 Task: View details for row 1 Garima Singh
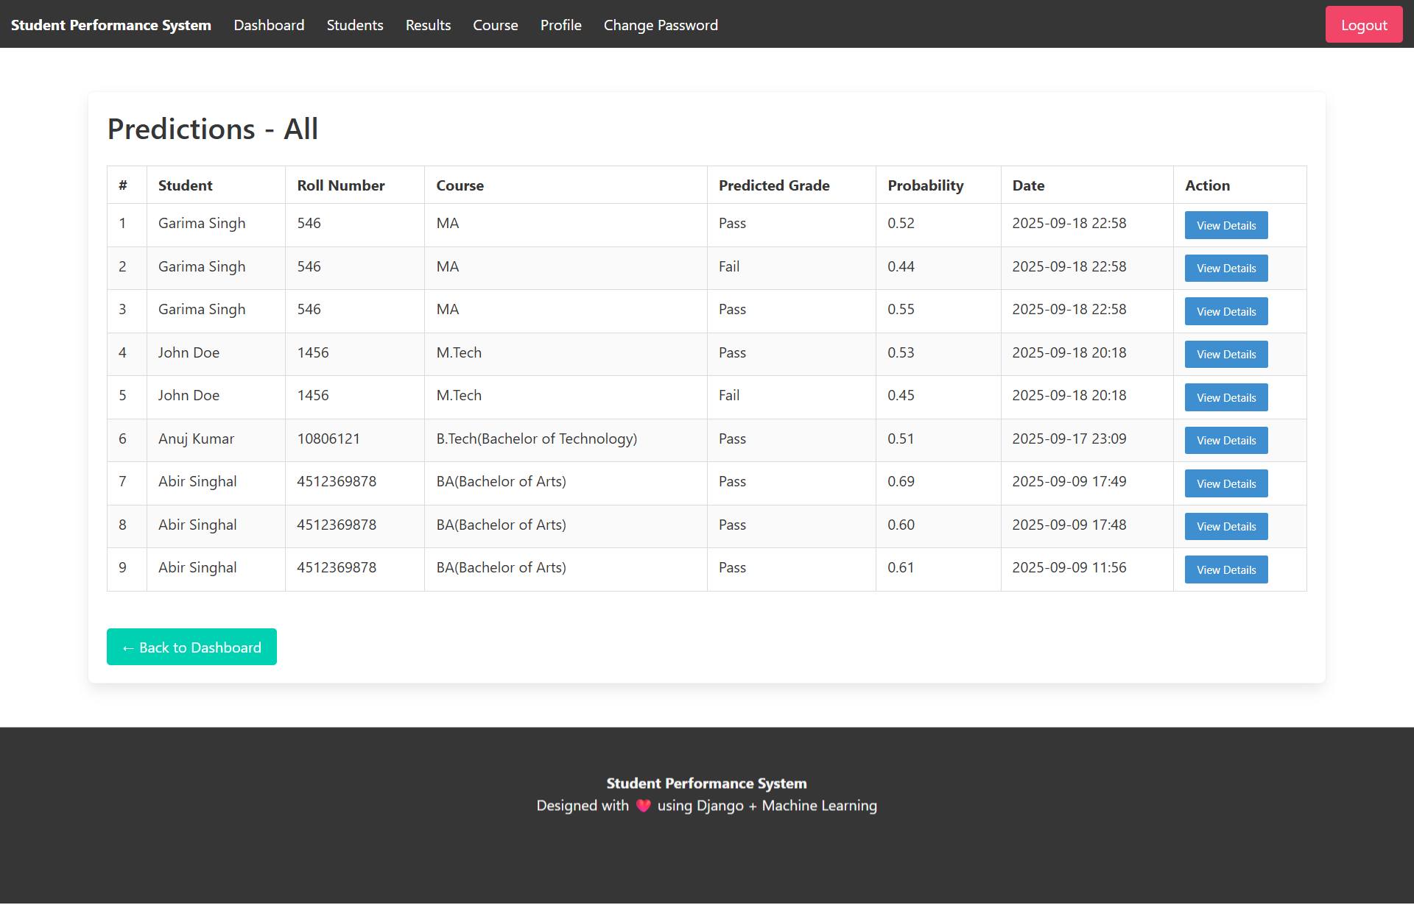pyautogui.click(x=1225, y=225)
